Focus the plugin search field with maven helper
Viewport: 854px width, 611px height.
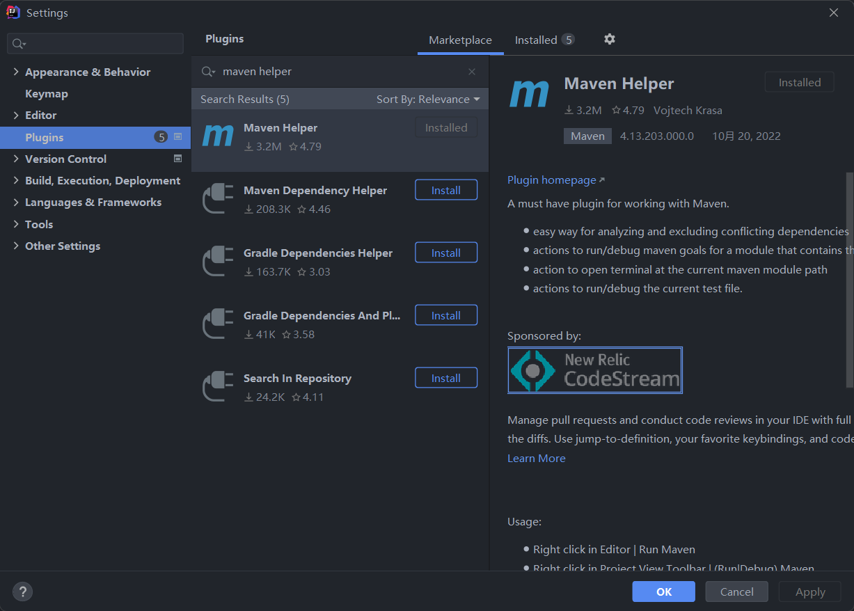click(339, 72)
